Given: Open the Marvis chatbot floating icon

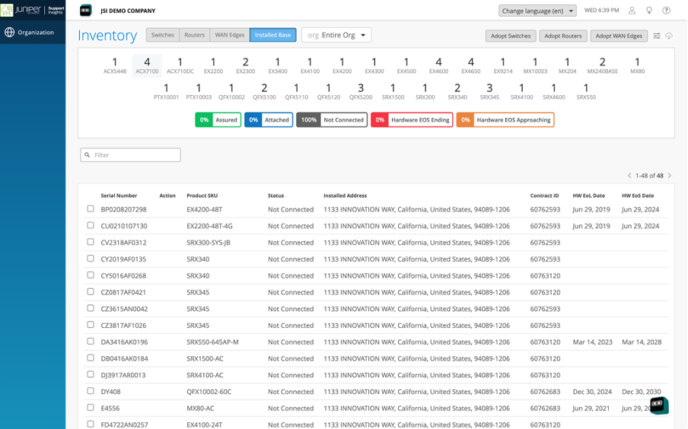Looking at the screenshot, I should coord(658,405).
